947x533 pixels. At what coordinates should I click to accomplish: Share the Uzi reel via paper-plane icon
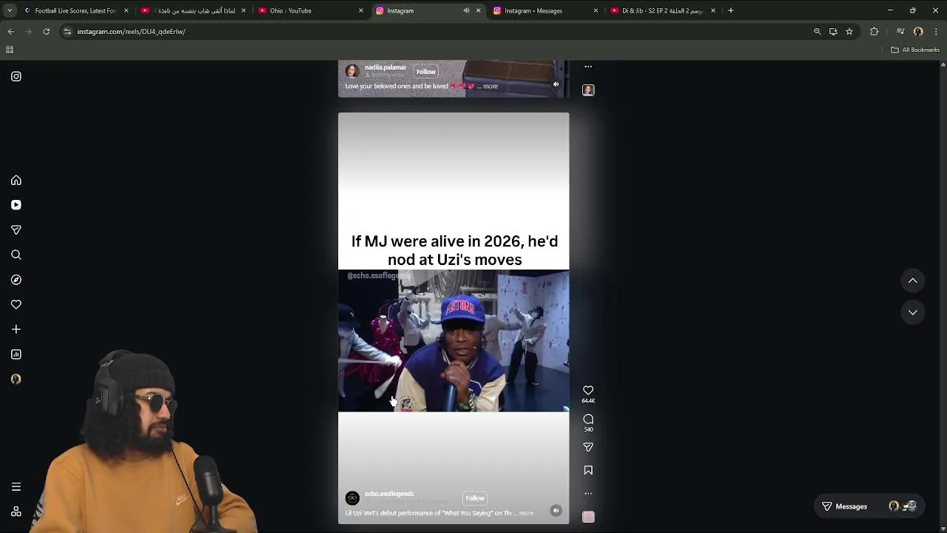click(588, 447)
